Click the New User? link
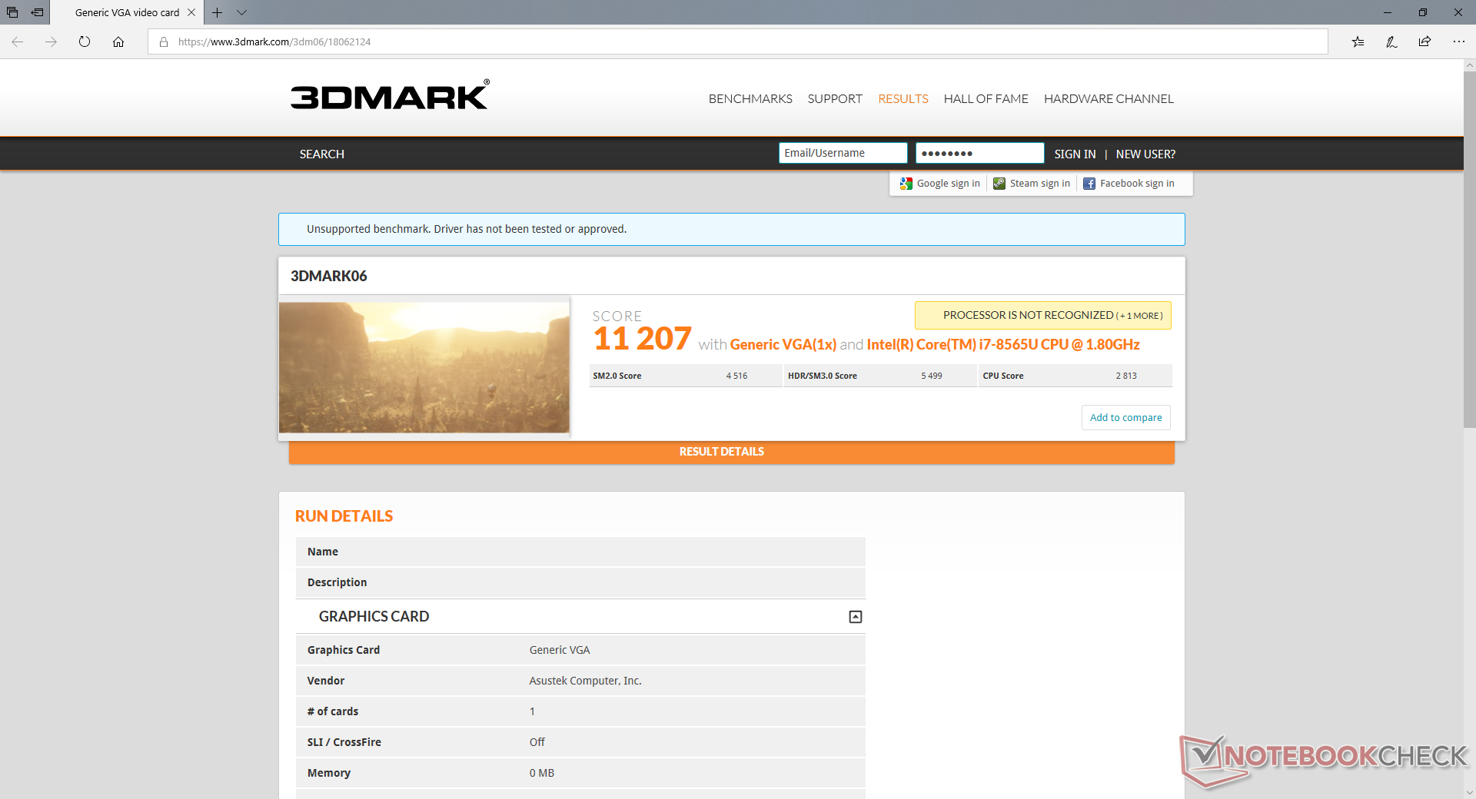The width and height of the screenshot is (1476, 799). click(1145, 154)
